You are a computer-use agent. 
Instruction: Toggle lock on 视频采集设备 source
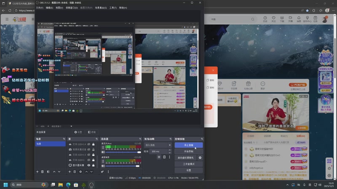93,150
